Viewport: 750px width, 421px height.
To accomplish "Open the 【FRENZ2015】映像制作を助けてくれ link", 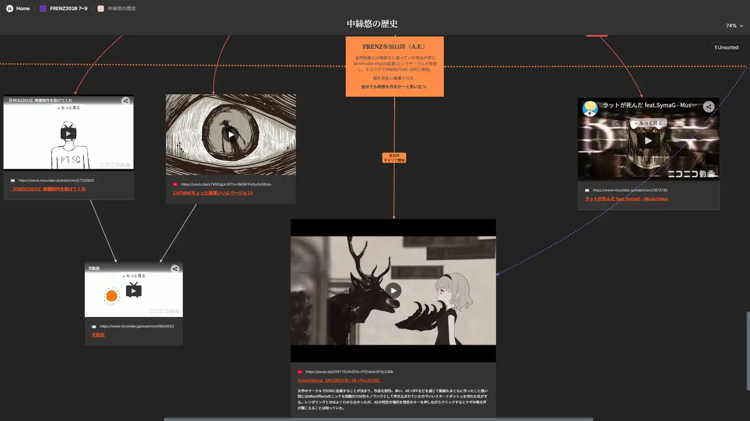I will 48,189.
